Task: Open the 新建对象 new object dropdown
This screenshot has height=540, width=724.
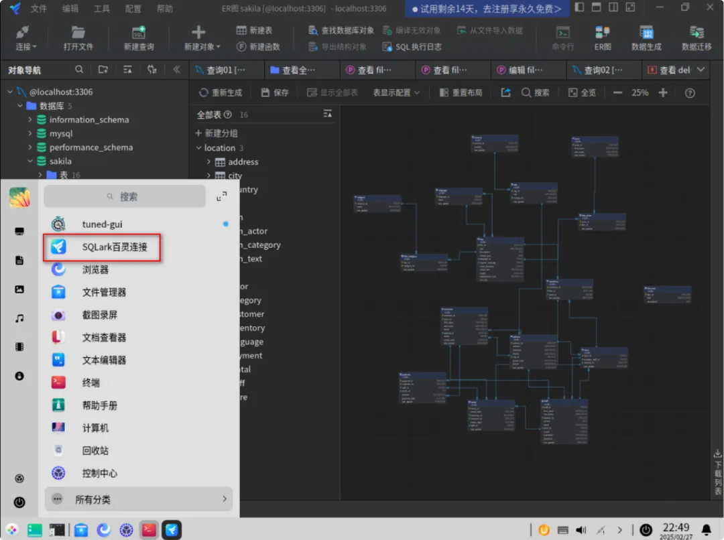Action: pos(202,38)
